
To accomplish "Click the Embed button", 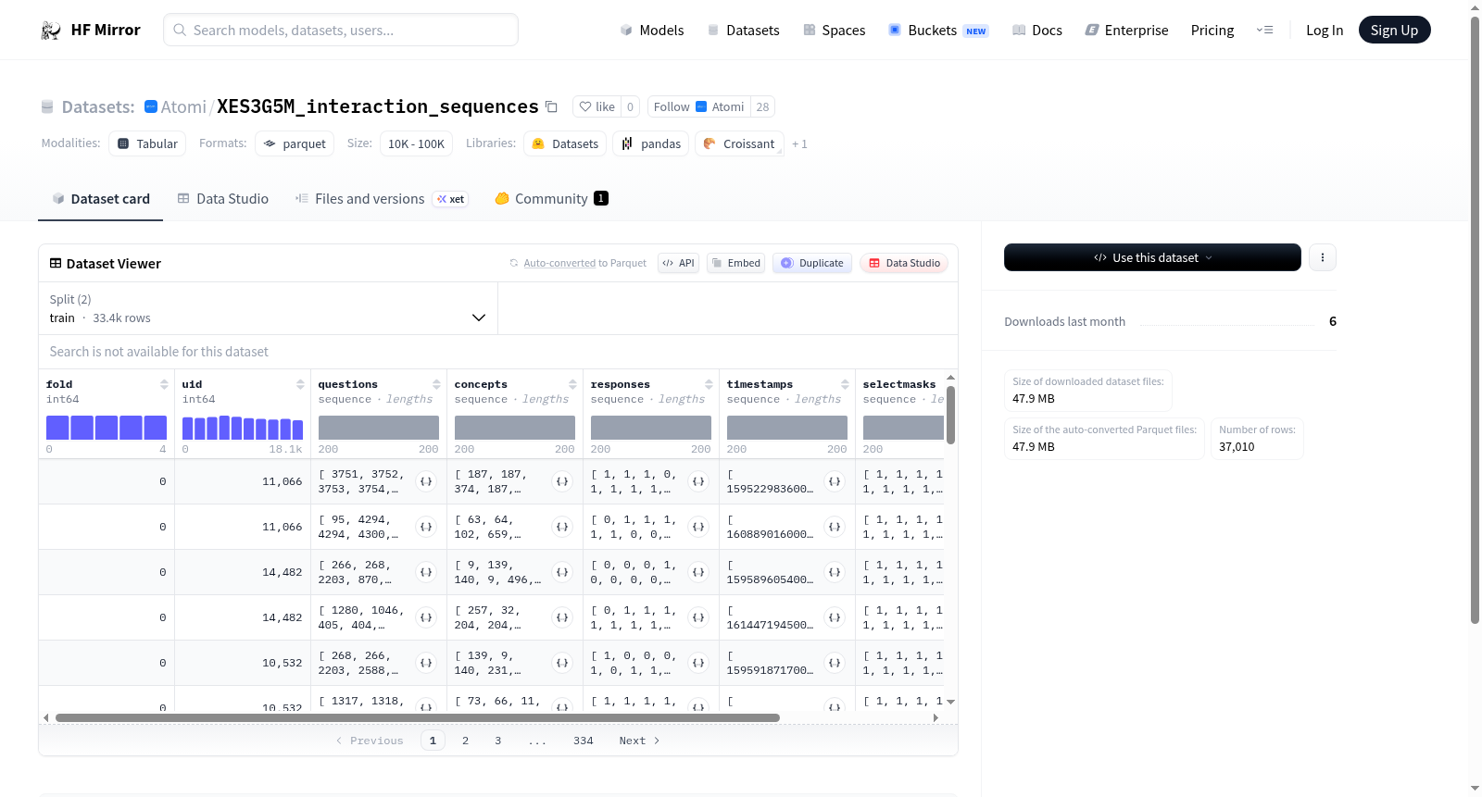I will 735,263.
